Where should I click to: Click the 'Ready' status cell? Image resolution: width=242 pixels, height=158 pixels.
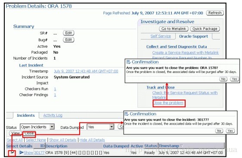tap(149, 152)
